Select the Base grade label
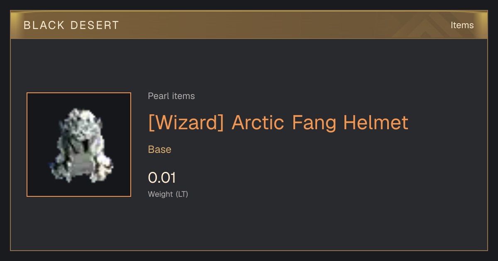 point(160,150)
